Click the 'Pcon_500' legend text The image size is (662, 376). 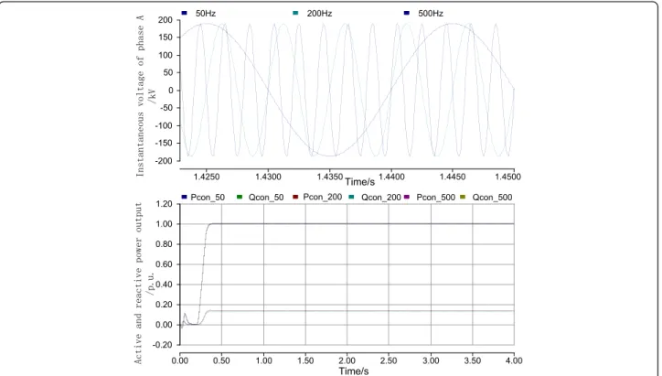click(x=436, y=198)
